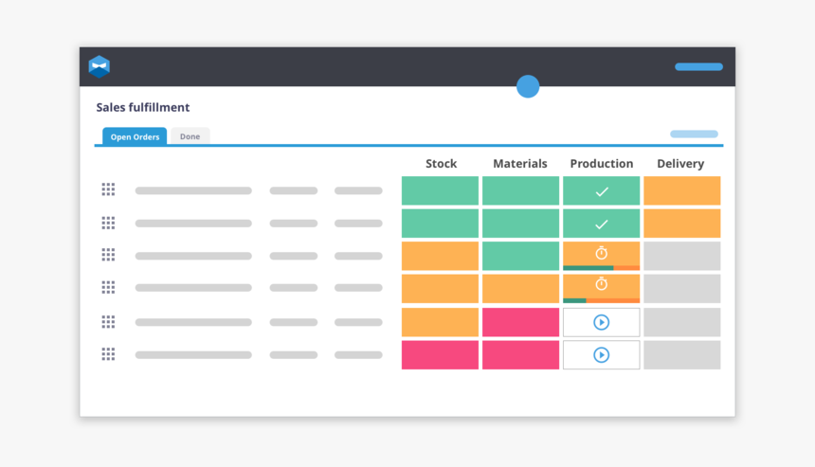This screenshot has height=467, width=815.
Task: Click the drag handle of the third order row
Action: [x=108, y=255]
